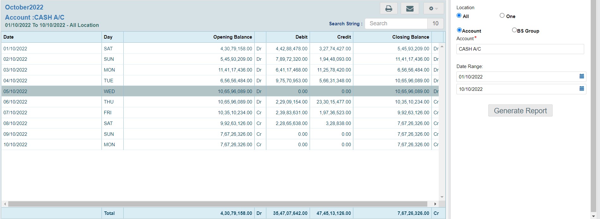Click credit amount 5,66,31,348.00
Viewport: 600px width, 219px height.
click(x=335, y=81)
